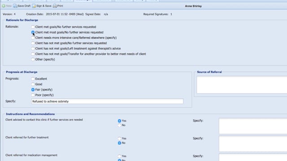287x161 pixels.
Task: Click the 'Rationale for Discharge' section heading
Action: pyautogui.click(x=22, y=20)
